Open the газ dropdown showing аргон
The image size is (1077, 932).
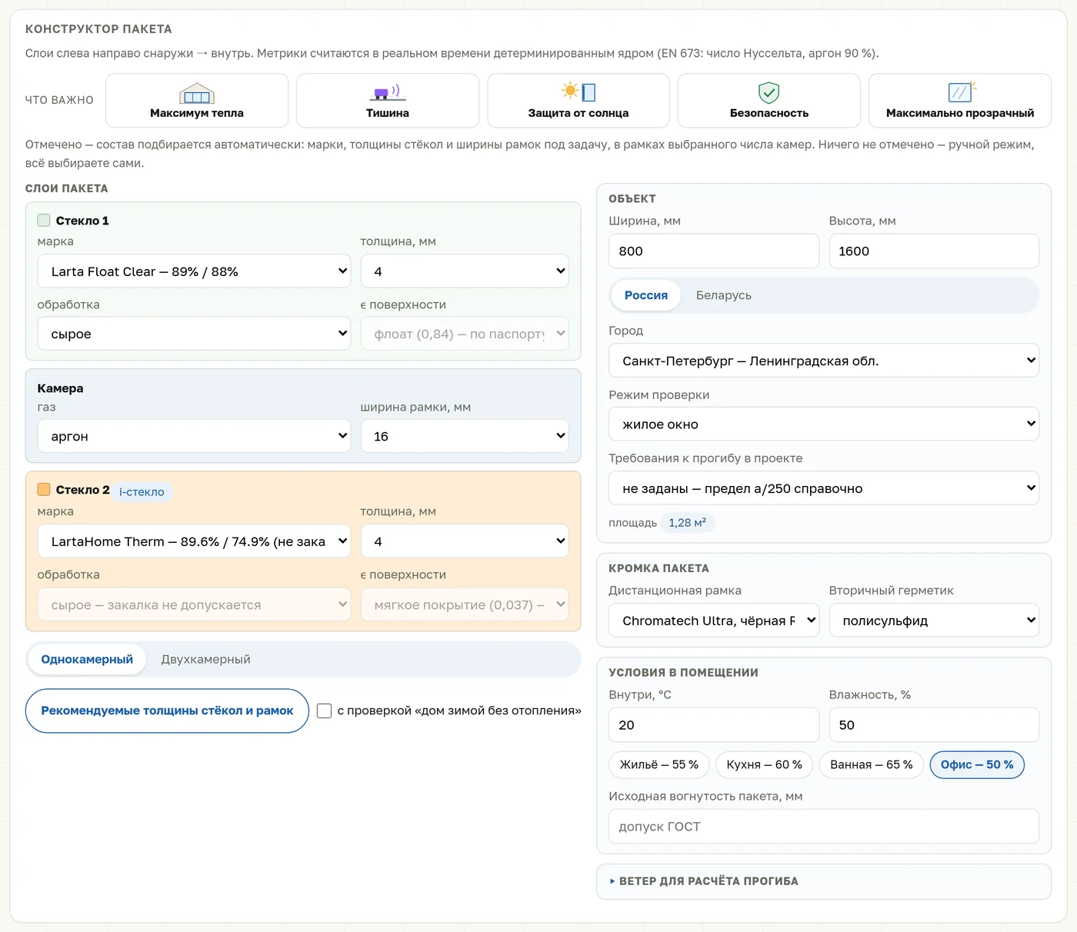[194, 436]
